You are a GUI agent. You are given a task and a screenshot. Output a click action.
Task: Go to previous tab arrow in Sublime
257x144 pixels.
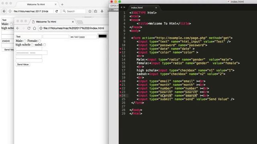(x=121, y=7)
